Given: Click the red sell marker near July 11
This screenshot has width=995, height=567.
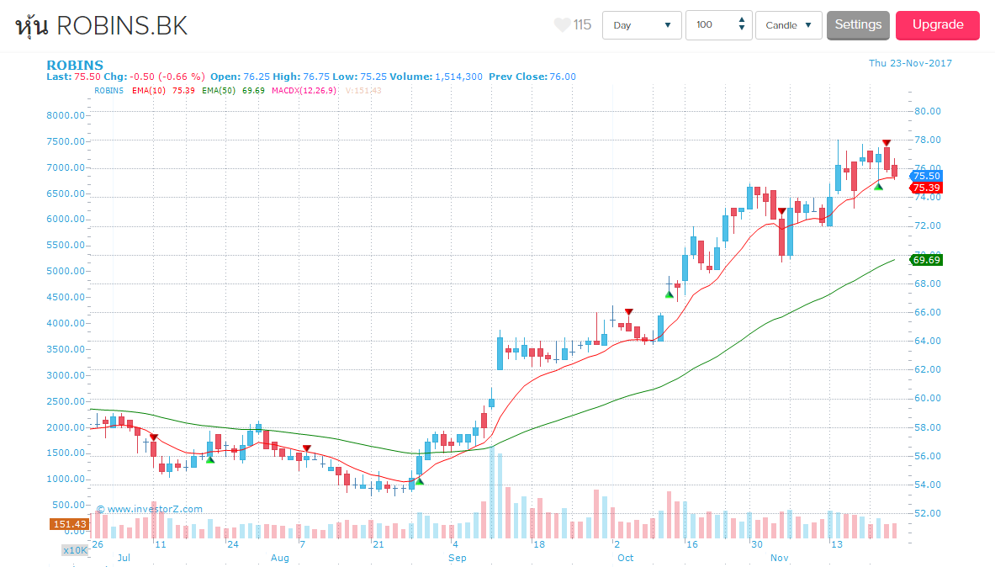Looking at the screenshot, I should (153, 437).
